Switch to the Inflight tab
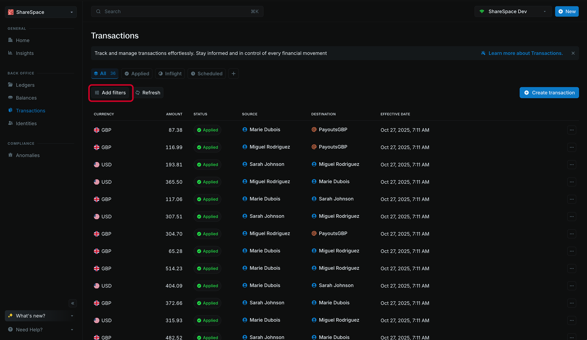Viewport: 587px width, 340px height. tap(170, 73)
